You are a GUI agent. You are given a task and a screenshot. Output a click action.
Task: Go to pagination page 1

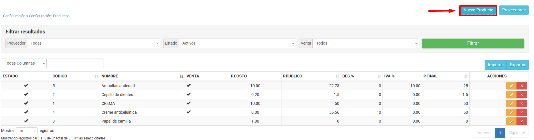500,133
